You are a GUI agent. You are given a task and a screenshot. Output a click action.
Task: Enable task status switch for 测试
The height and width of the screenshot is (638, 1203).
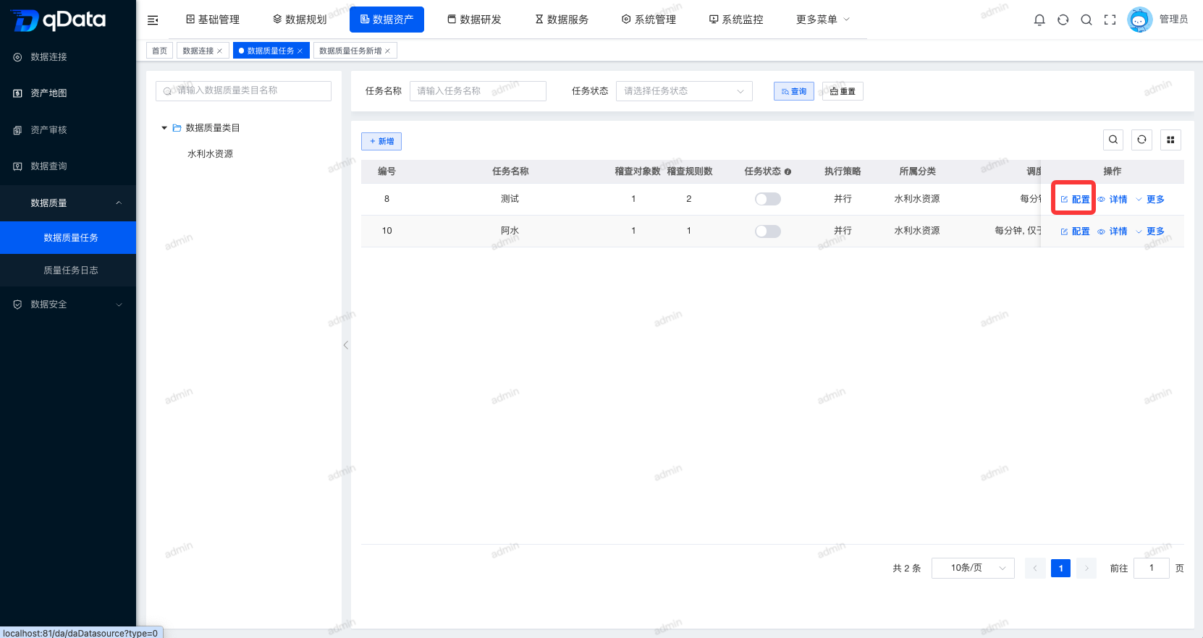click(767, 199)
